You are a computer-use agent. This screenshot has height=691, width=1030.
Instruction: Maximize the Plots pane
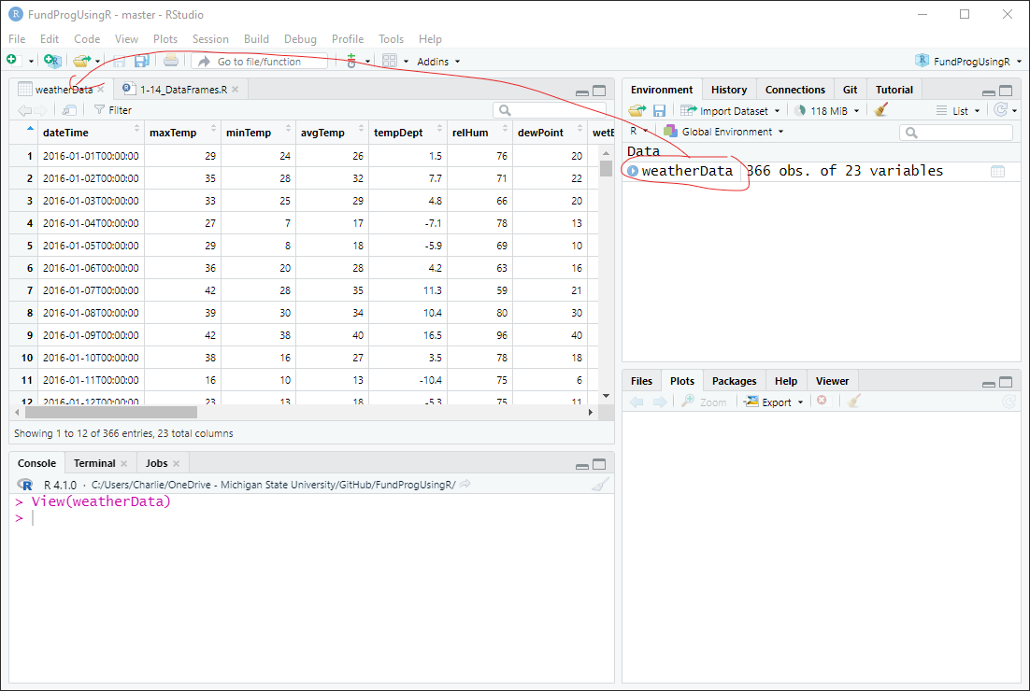[x=1006, y=382]
